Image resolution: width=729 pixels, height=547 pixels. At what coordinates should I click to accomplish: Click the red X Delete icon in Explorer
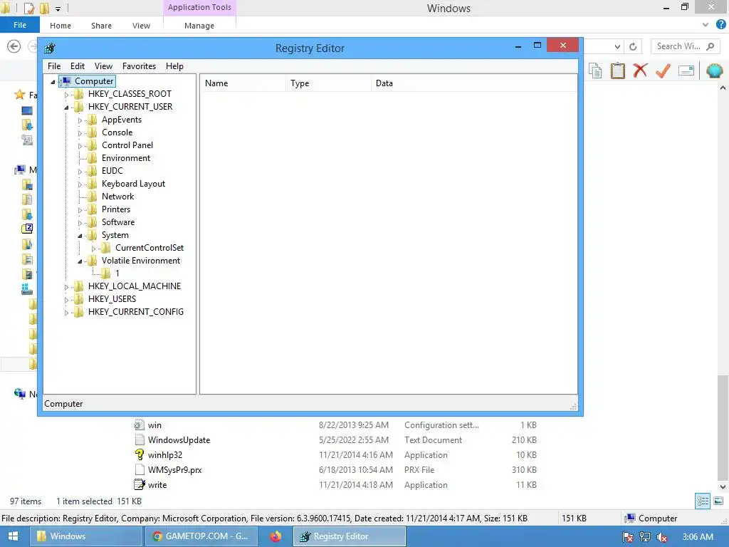pyautogui.click(x=640, y=71)
